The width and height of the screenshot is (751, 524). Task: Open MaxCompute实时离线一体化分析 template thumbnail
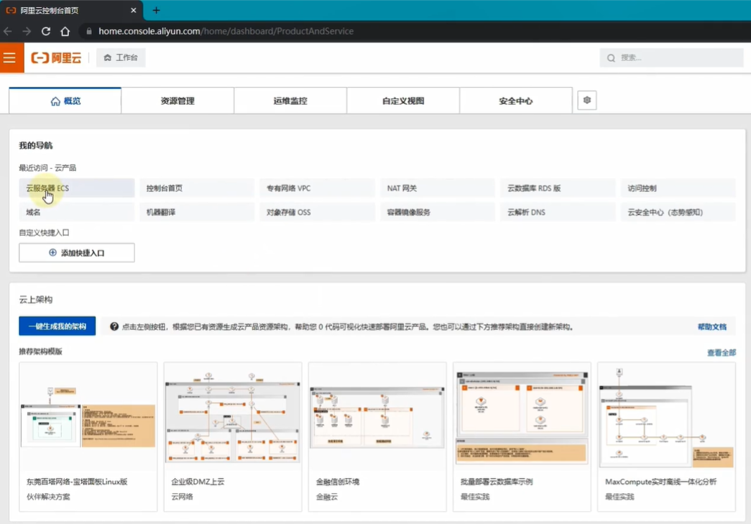tap(666, 417)
